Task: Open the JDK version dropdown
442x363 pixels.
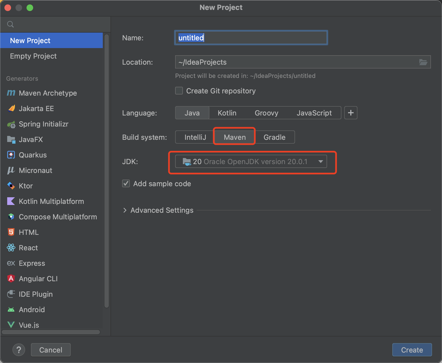Action: [251, 162]
